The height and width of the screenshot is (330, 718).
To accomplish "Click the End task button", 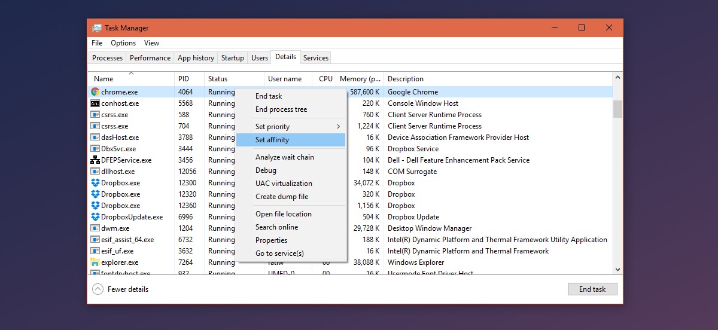I will tap(592, 289).
